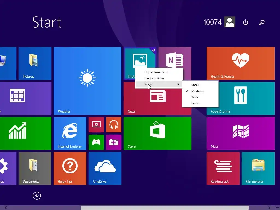Click the search magnifier icon

pos(262,22)
